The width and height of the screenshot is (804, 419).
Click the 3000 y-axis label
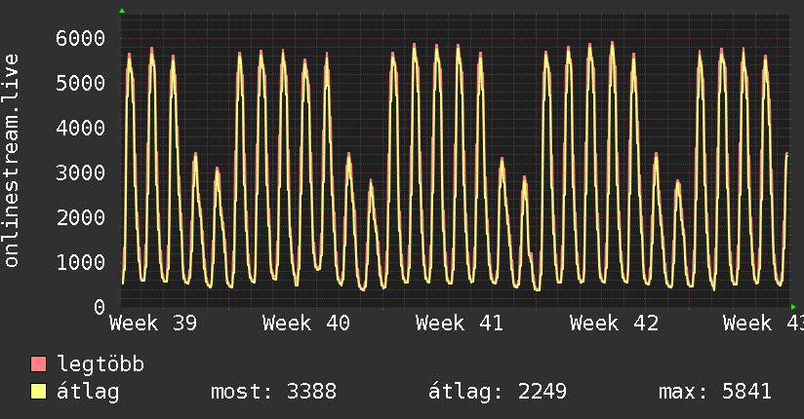pyautogui.click(x=81, y=172)
